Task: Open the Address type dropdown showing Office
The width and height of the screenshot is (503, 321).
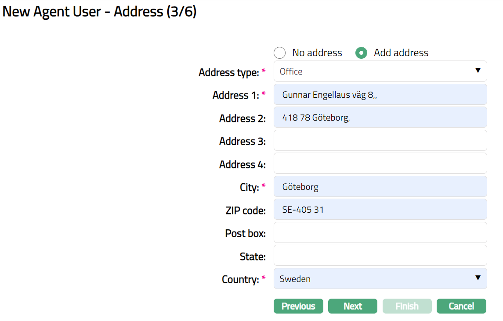Action: pos(373,71)
